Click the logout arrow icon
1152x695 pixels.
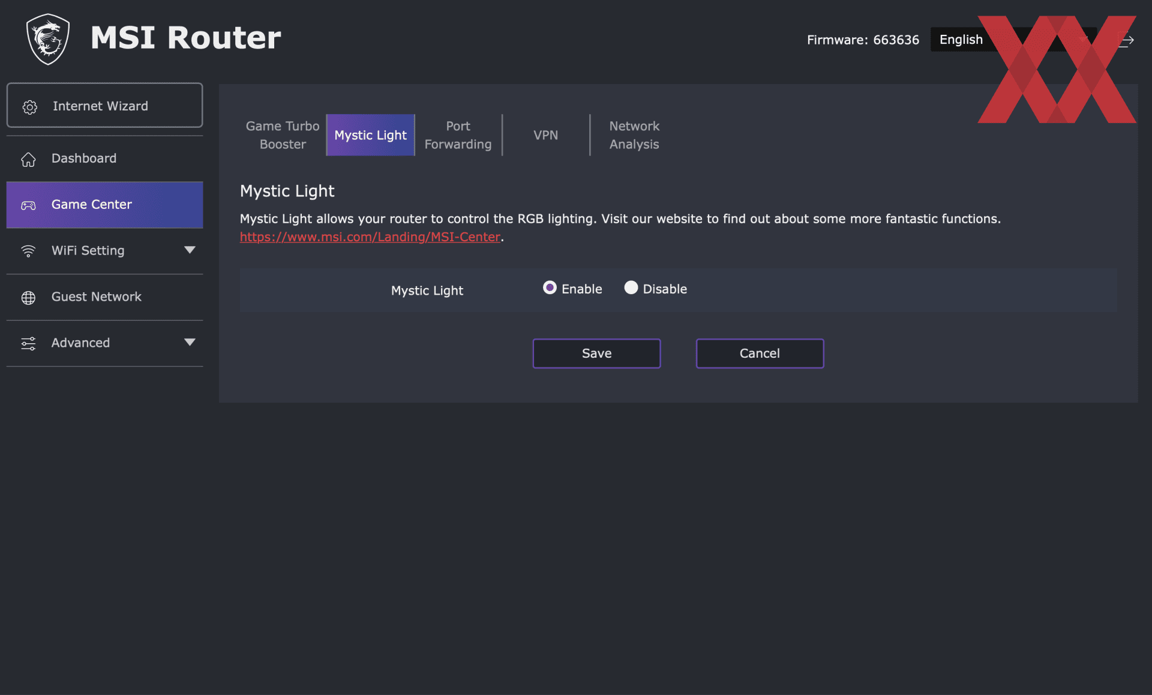1126,40
